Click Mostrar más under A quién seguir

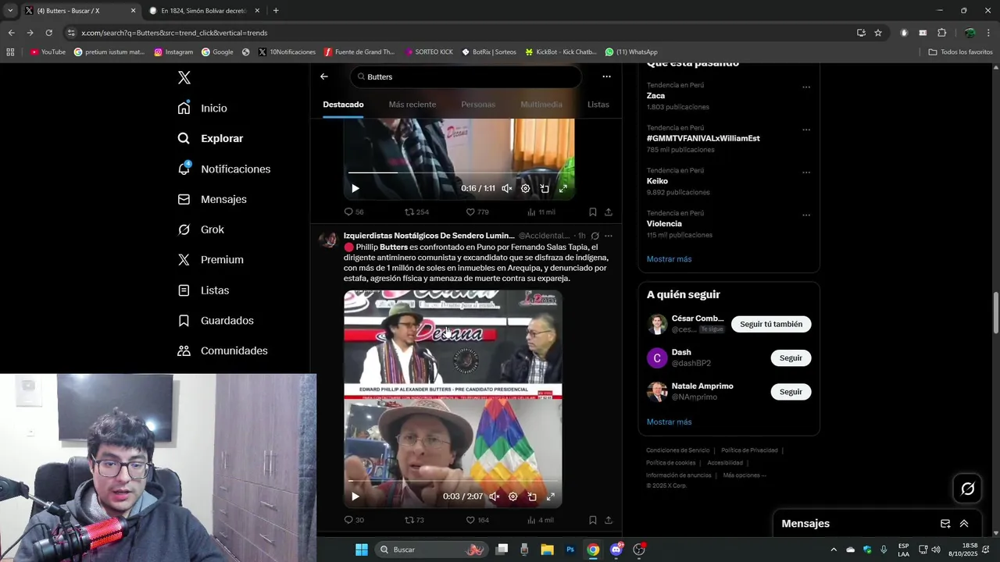pos(669,422)
